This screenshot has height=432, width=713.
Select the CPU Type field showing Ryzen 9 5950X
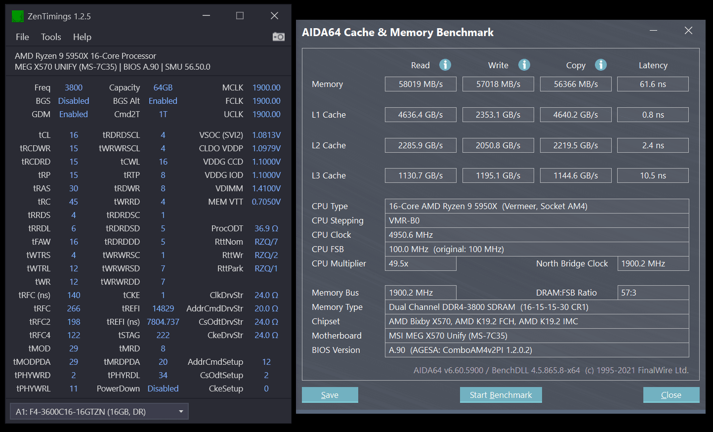click(537, 206)
